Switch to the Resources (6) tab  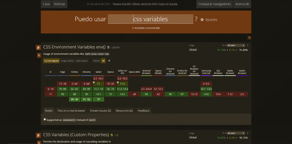pyautogui.click(x=124, y=111)
